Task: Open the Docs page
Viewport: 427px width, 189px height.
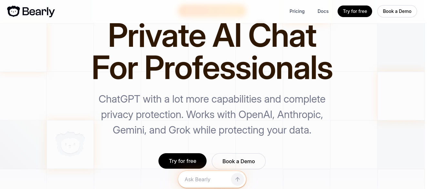Action: tap(323, 11)
